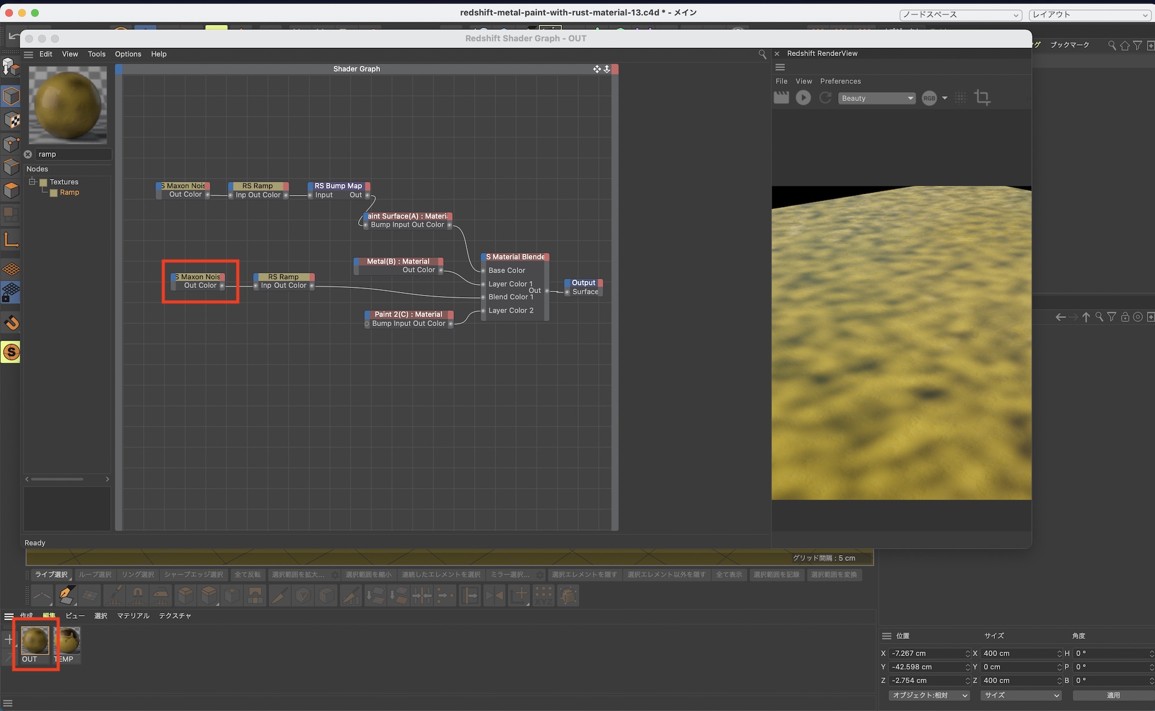Clear the ramp search field
Screen dimensions: 1155x711
(x=28, y=155)
